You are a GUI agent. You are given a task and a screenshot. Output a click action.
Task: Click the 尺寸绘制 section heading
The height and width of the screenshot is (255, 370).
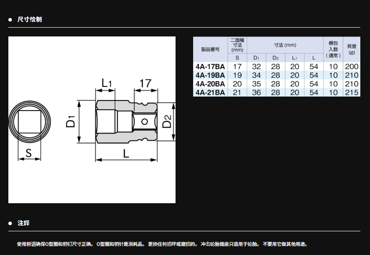(x=30, y=20)
